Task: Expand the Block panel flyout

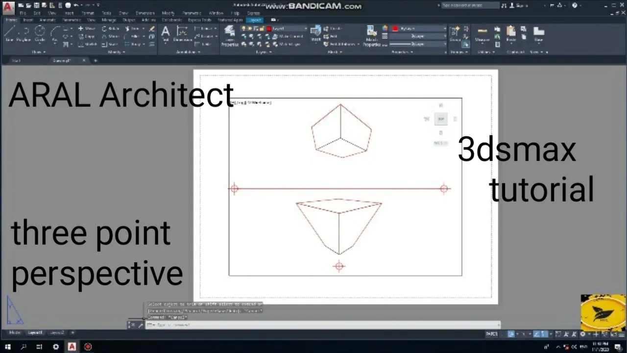Action: coord(335,51)
